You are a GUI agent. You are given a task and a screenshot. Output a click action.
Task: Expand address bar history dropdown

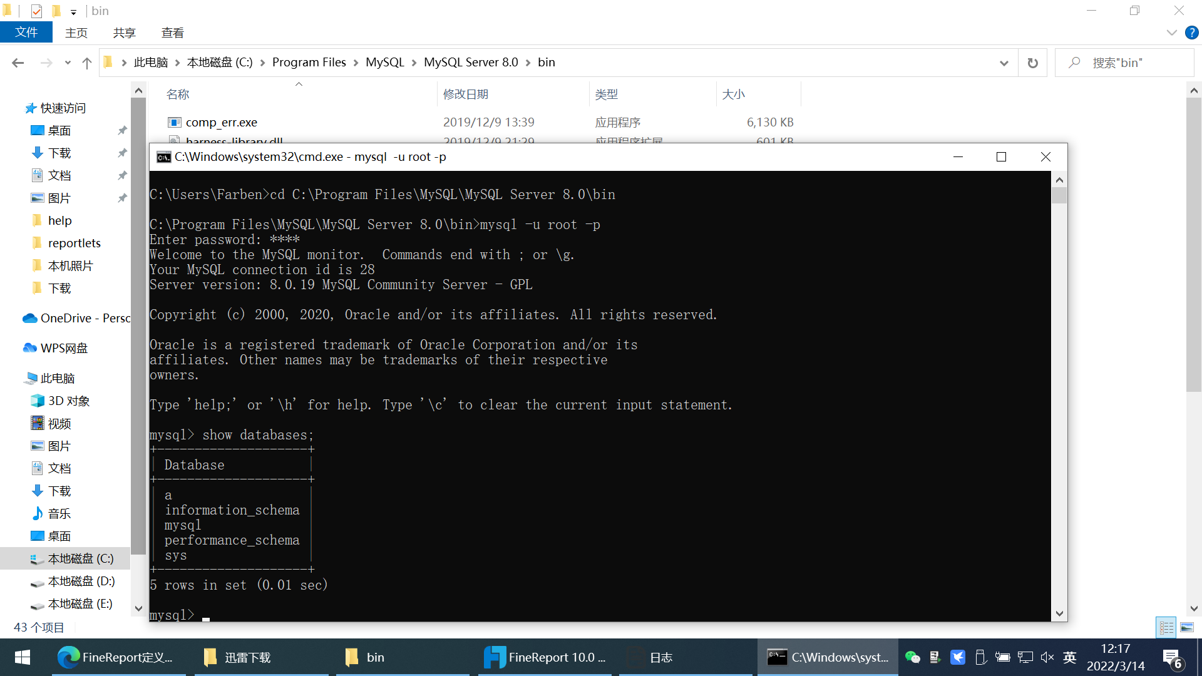pos(1004,63)
